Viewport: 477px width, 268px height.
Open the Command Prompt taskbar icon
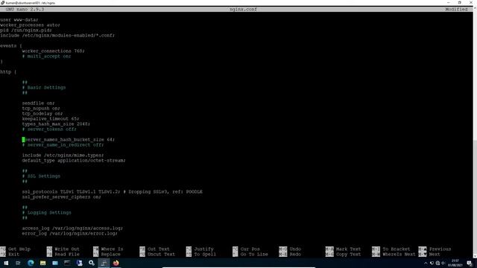pos(67,263)
